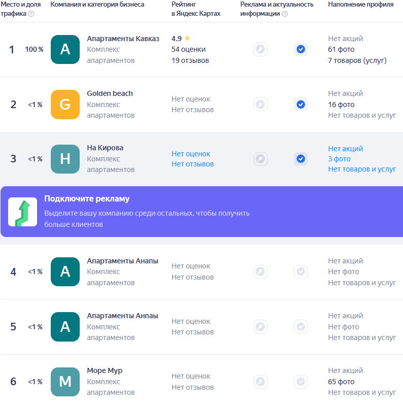Click 100 % traffic share value
This screenshot has width=403, height=406.
pyautogui.click(x=34, y=49)
